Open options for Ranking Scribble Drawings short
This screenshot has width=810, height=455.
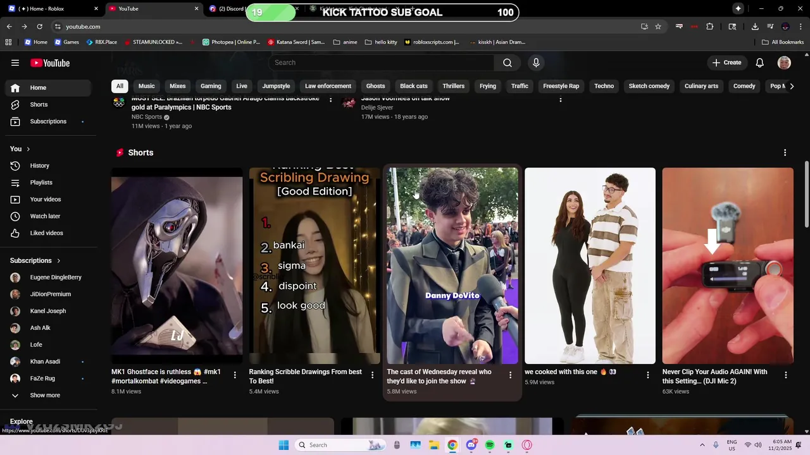coord(372,375)
